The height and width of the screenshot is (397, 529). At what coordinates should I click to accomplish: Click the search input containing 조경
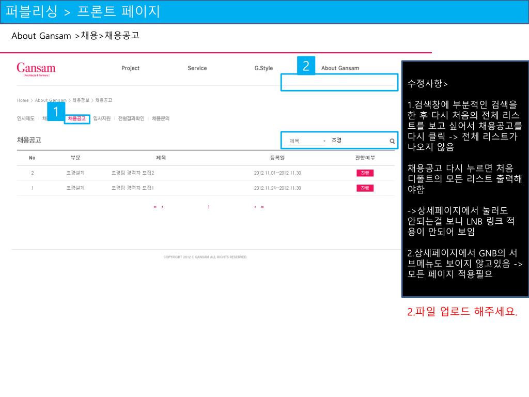coord(359,141)
